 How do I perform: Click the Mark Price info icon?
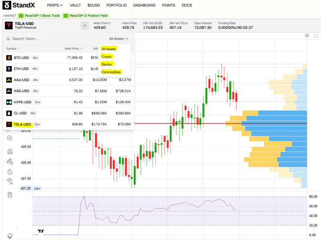click(x=110, y=23)
